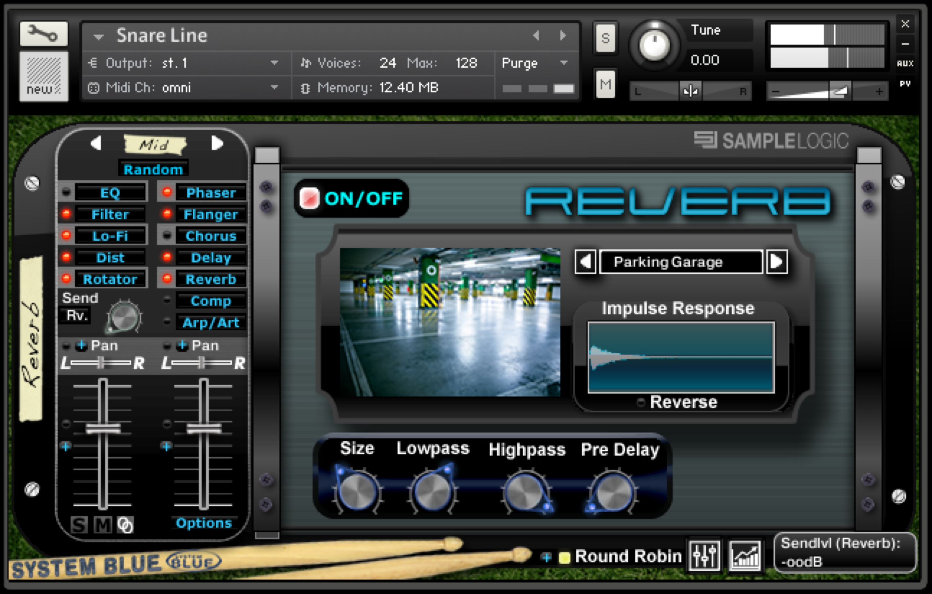Select previous impulse before Parking Garage

[x=585, y=262]
